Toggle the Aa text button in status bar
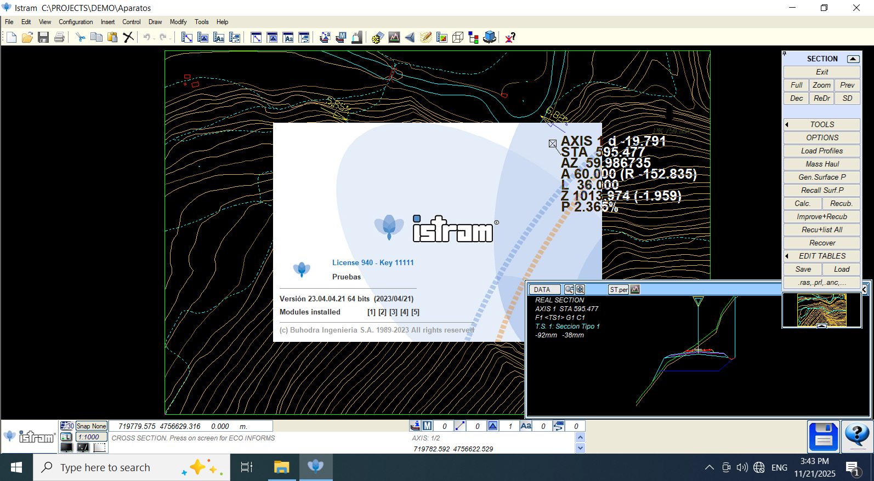Image resolution: width=874 pixels, height=481 pixels. pos(526,426)
